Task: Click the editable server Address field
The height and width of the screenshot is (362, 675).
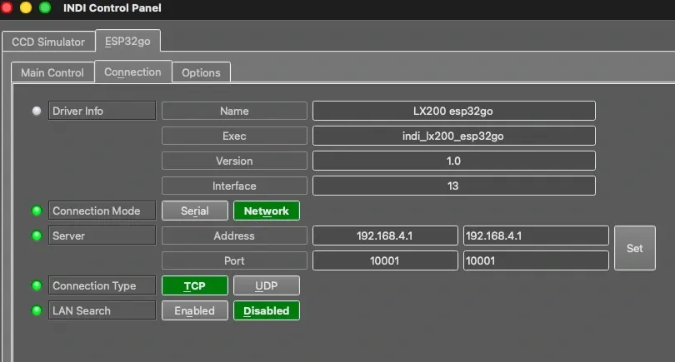Action: point(536,236)
